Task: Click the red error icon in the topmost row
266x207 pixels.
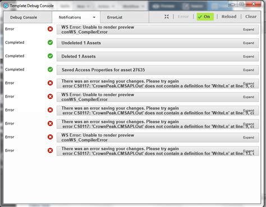Action: (x=50, y=29)
